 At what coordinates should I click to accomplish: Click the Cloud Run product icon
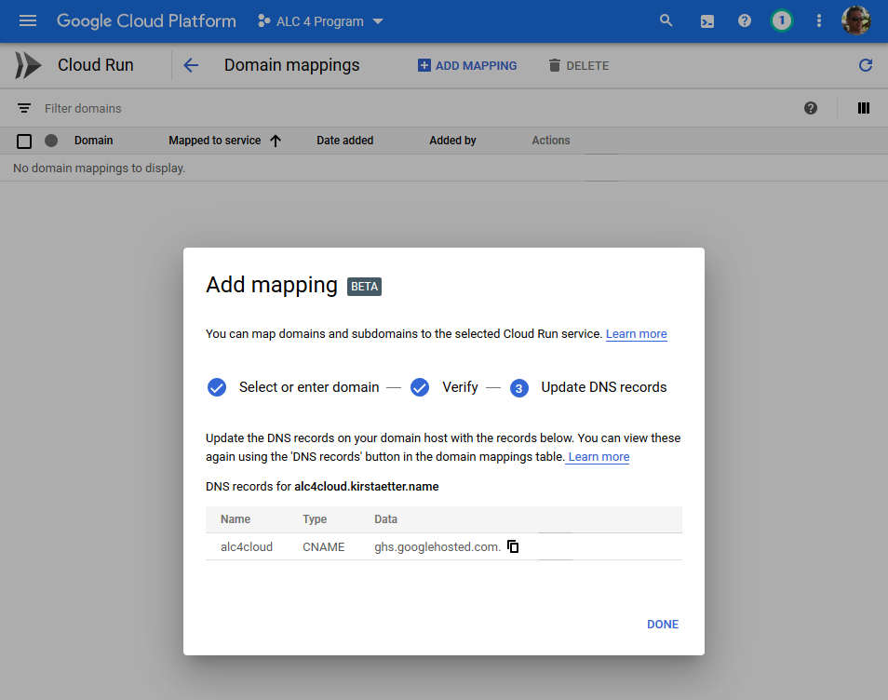pos(28,65)
